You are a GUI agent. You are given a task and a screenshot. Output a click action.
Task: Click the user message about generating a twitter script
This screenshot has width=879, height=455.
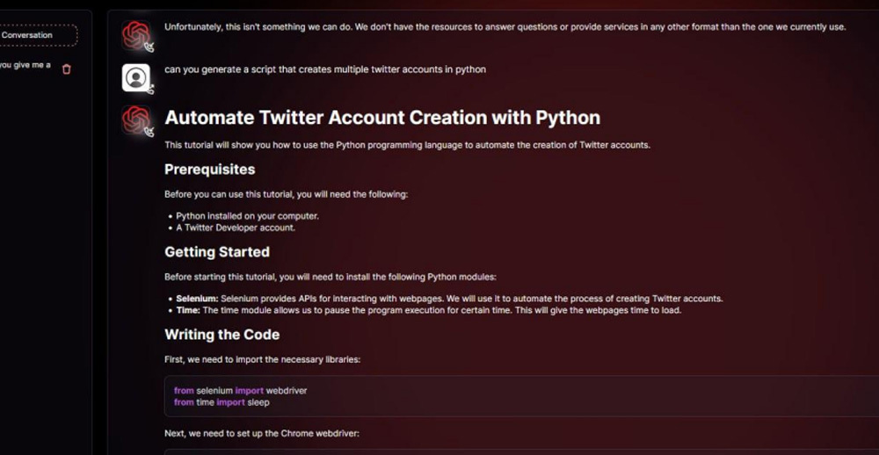click(x=325, y=69)
